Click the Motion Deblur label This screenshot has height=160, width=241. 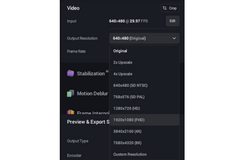click(x=92, y=94)
